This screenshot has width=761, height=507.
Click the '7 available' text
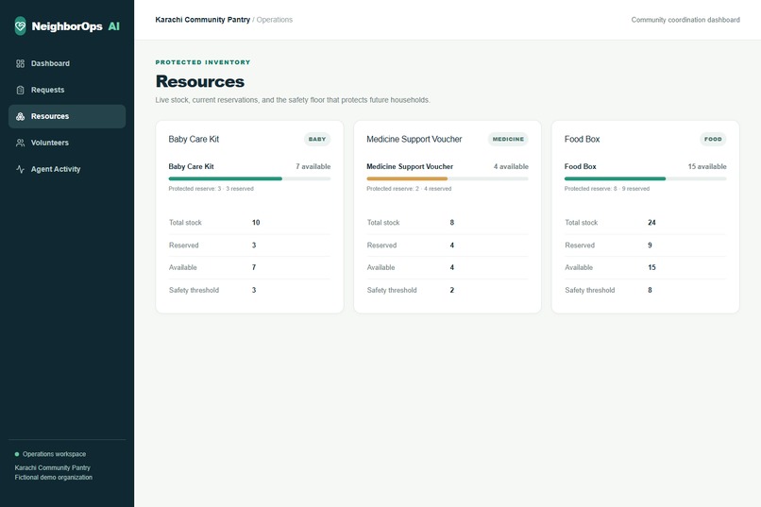pyautogui.click(x=313, y=166)
